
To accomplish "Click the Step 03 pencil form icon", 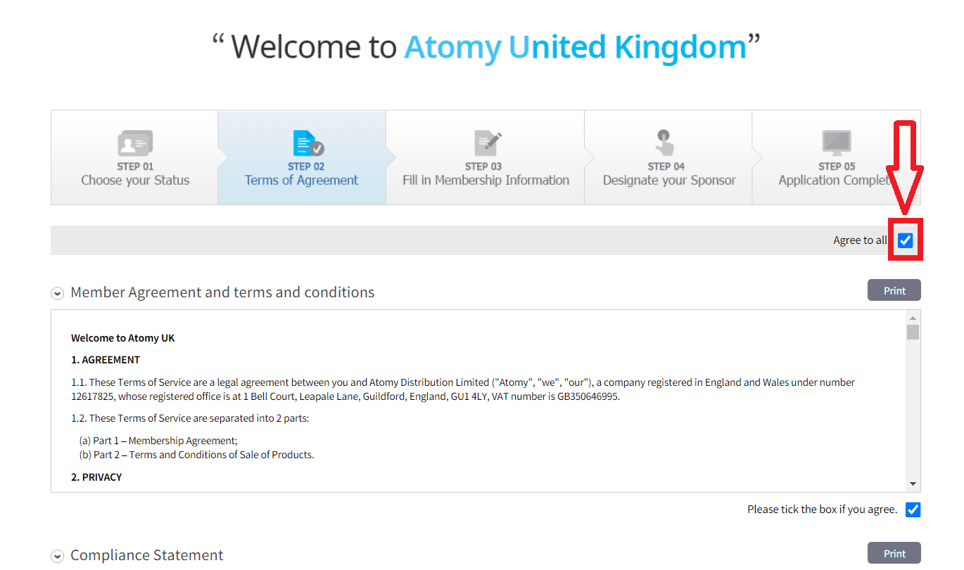I will point(488,143).
